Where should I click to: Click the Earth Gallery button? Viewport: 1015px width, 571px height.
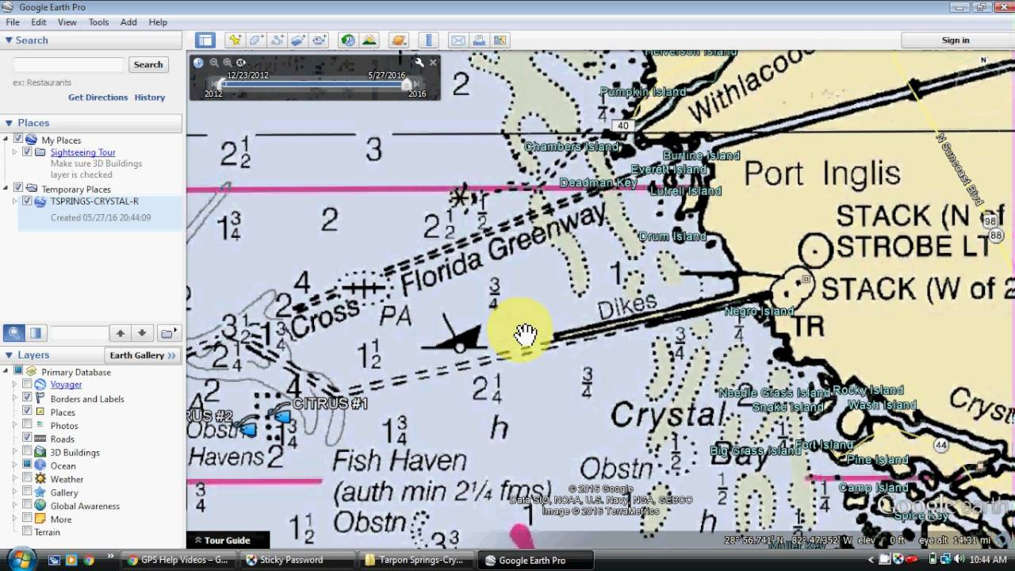pos(143,355)
